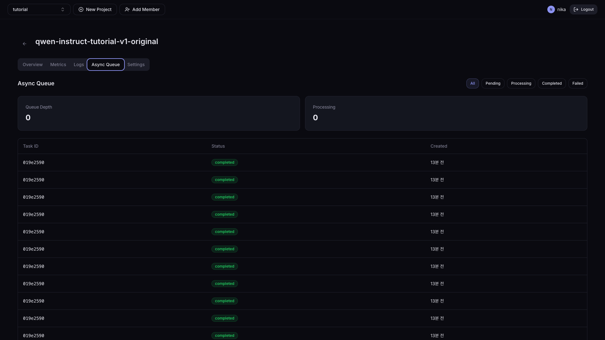Click the qwen-instruct-tutorial-v1-original title
Image resolution: width=605 pixels, height=340 pixels.
[x=97, y=42]
